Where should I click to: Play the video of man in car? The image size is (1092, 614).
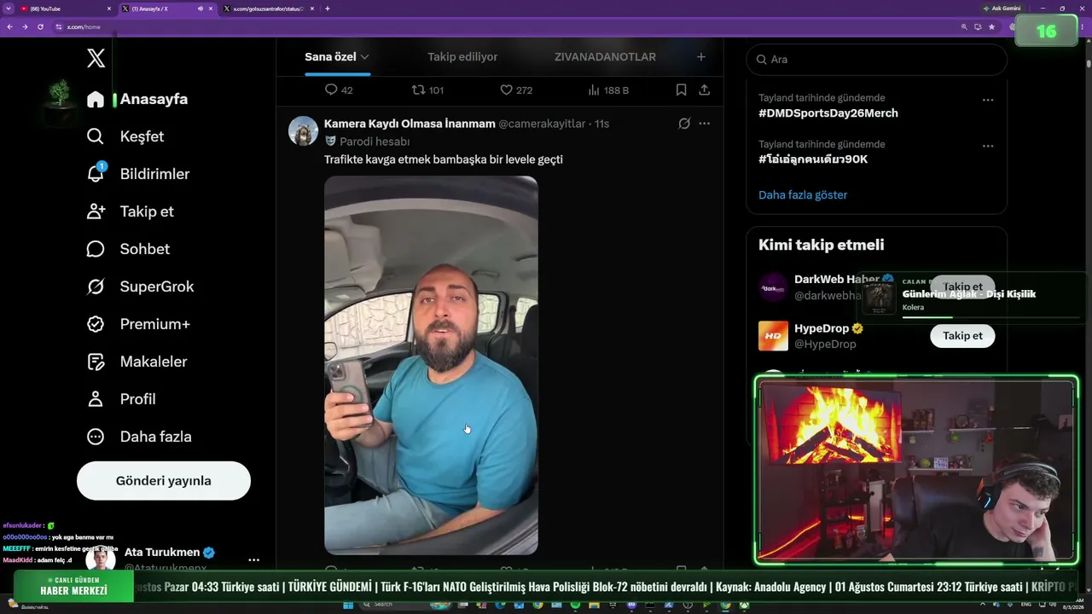[431, 365]
